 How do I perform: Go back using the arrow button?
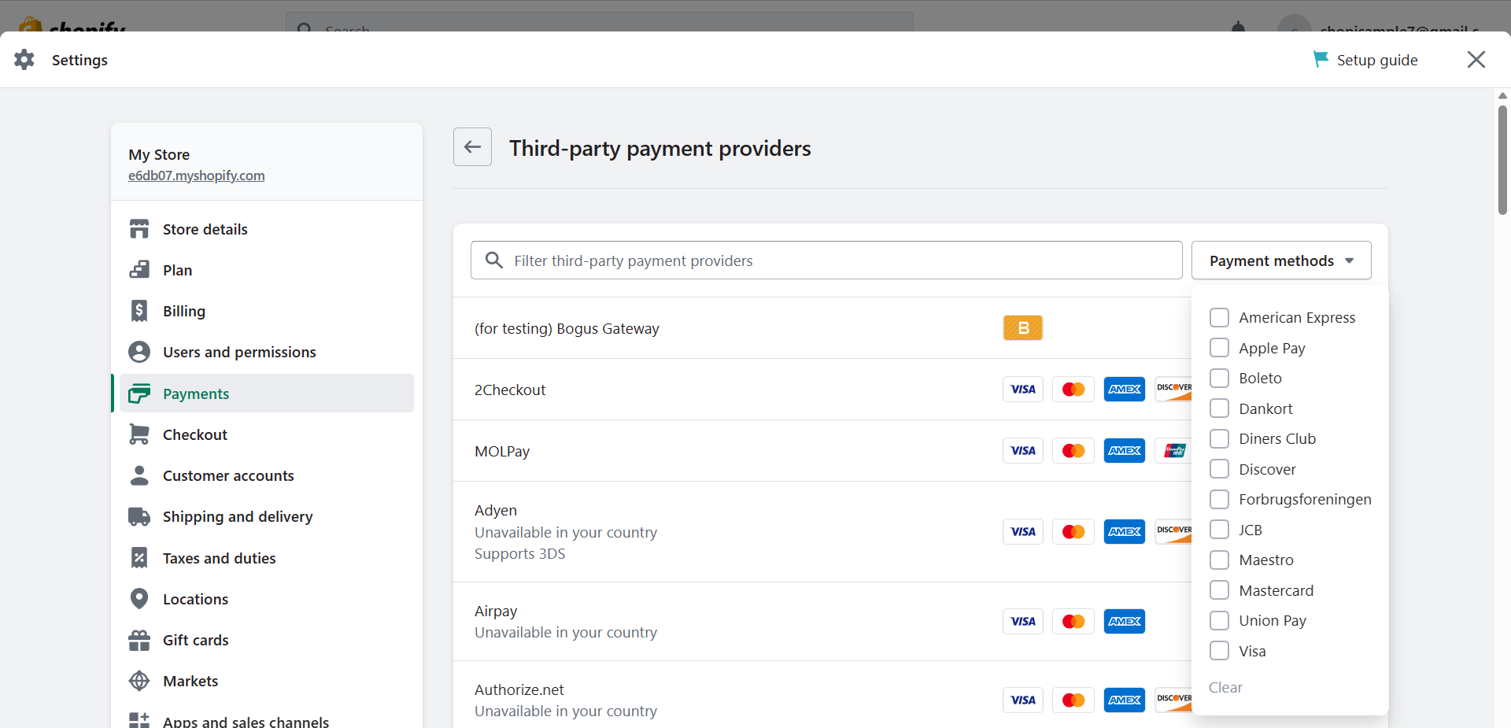472,147
